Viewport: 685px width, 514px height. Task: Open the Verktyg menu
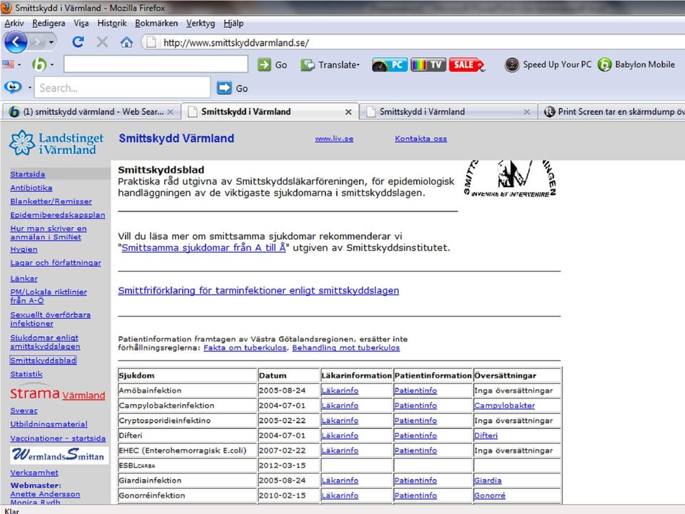[201, 23]
